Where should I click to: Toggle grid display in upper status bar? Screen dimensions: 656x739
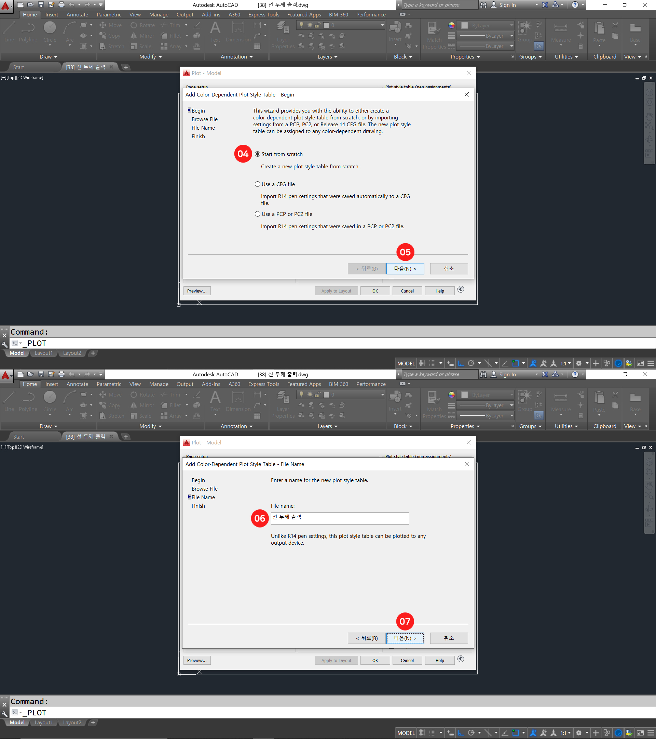(422, 363)
